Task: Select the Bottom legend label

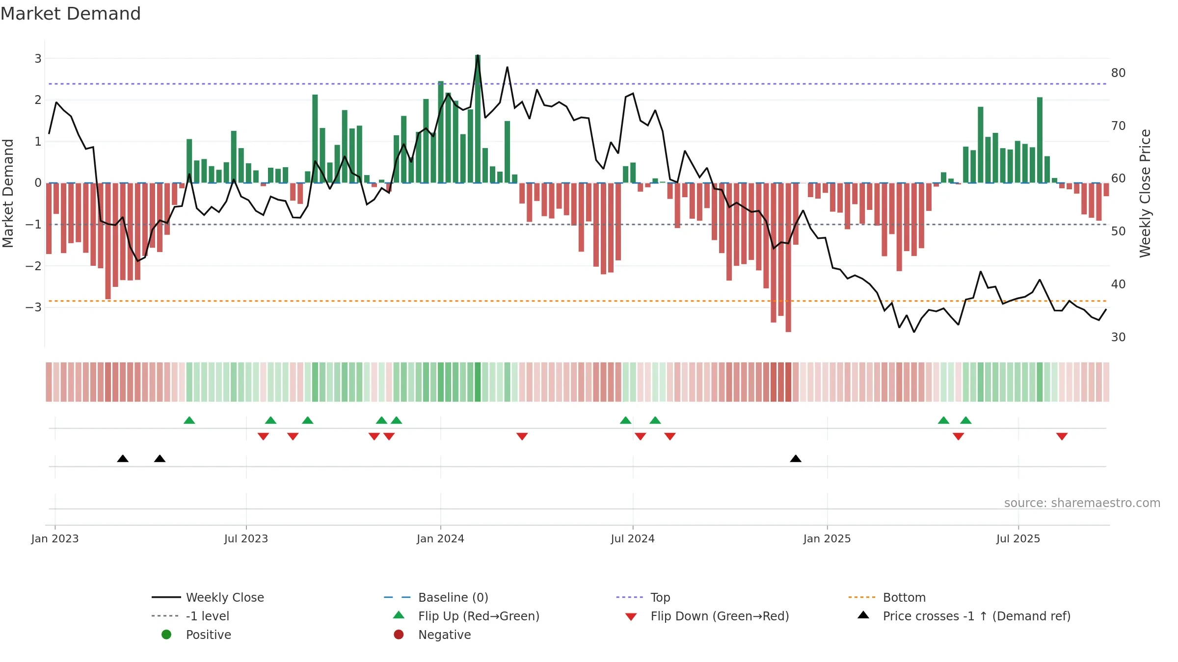Action: tap(904, 597)
